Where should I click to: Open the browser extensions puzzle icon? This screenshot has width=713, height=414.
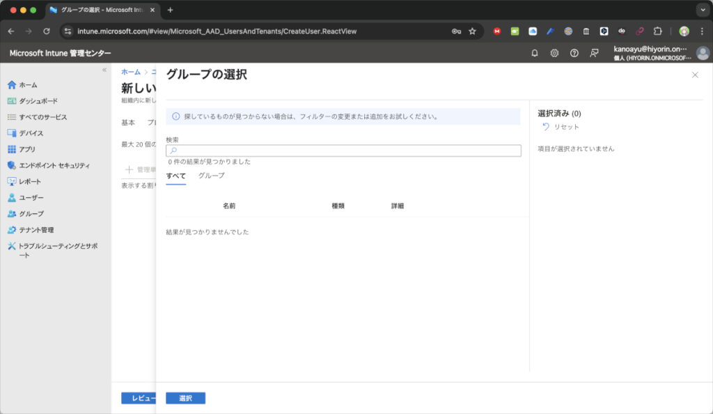click(x=657, y=31)
